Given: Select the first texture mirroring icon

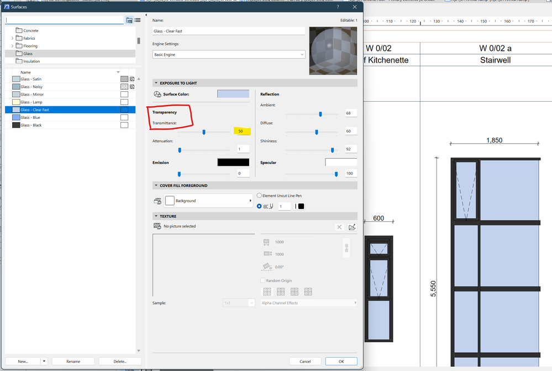Looking at the screenshot, I should 267,292.
